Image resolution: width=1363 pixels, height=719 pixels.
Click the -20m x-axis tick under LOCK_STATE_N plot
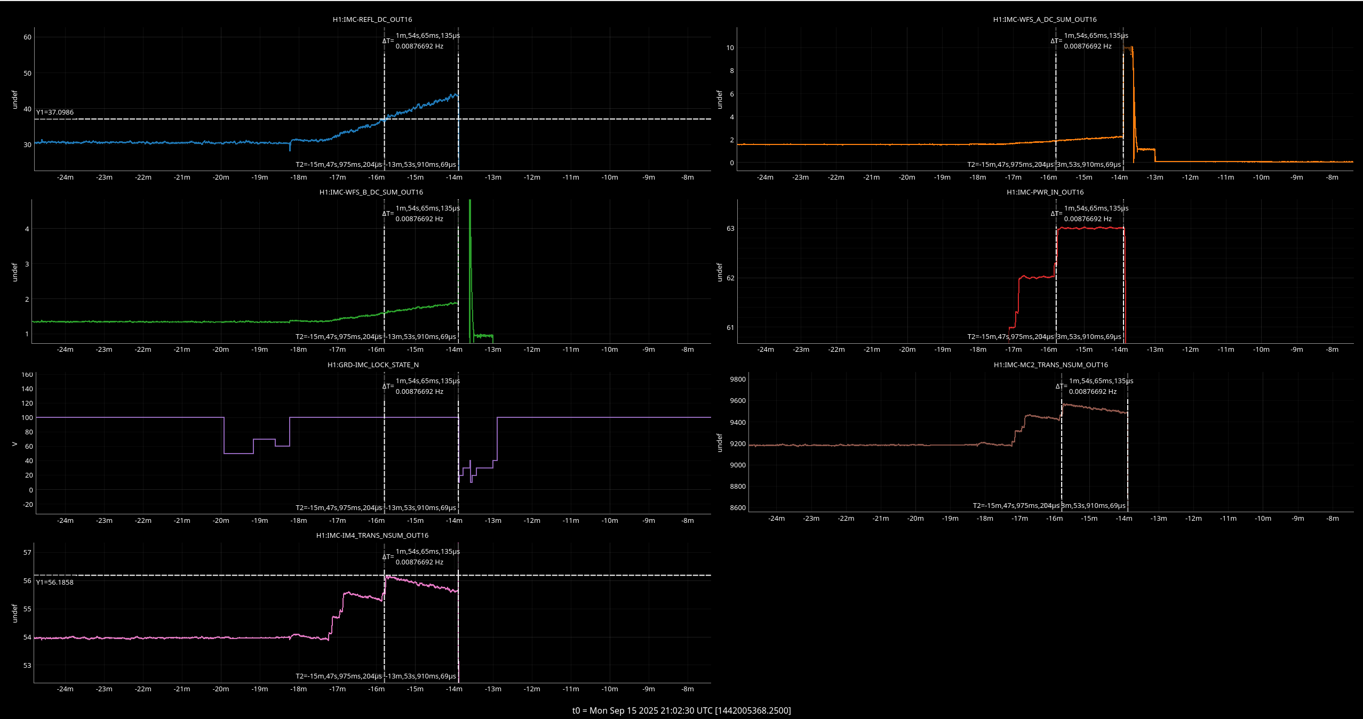pos(221,520)
